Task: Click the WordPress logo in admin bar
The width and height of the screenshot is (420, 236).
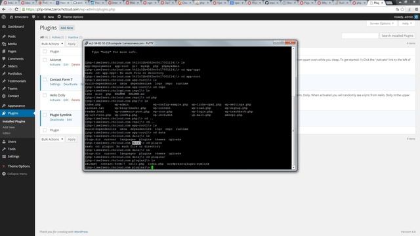Action: coord(4,17)
